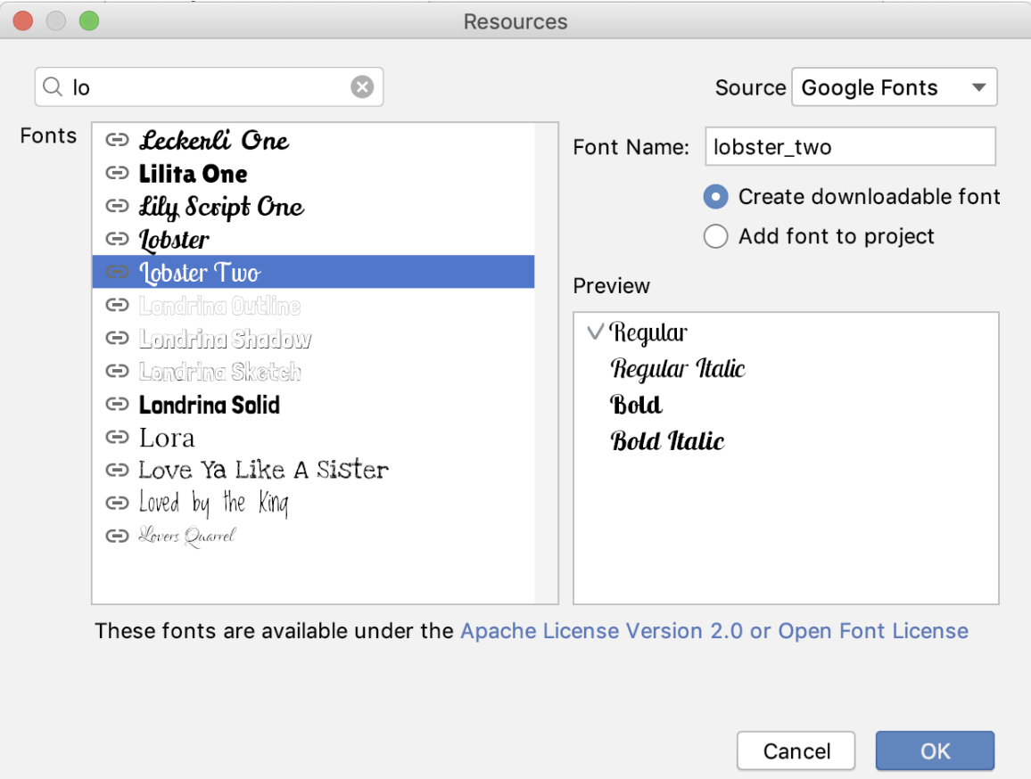This screenshot has height=779, width=1031.
Task: Open the Source Google Fonts dropdown
Action: tap(894, 87)
